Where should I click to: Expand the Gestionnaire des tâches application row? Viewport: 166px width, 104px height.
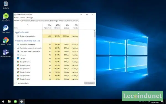(x=15, y=36)
